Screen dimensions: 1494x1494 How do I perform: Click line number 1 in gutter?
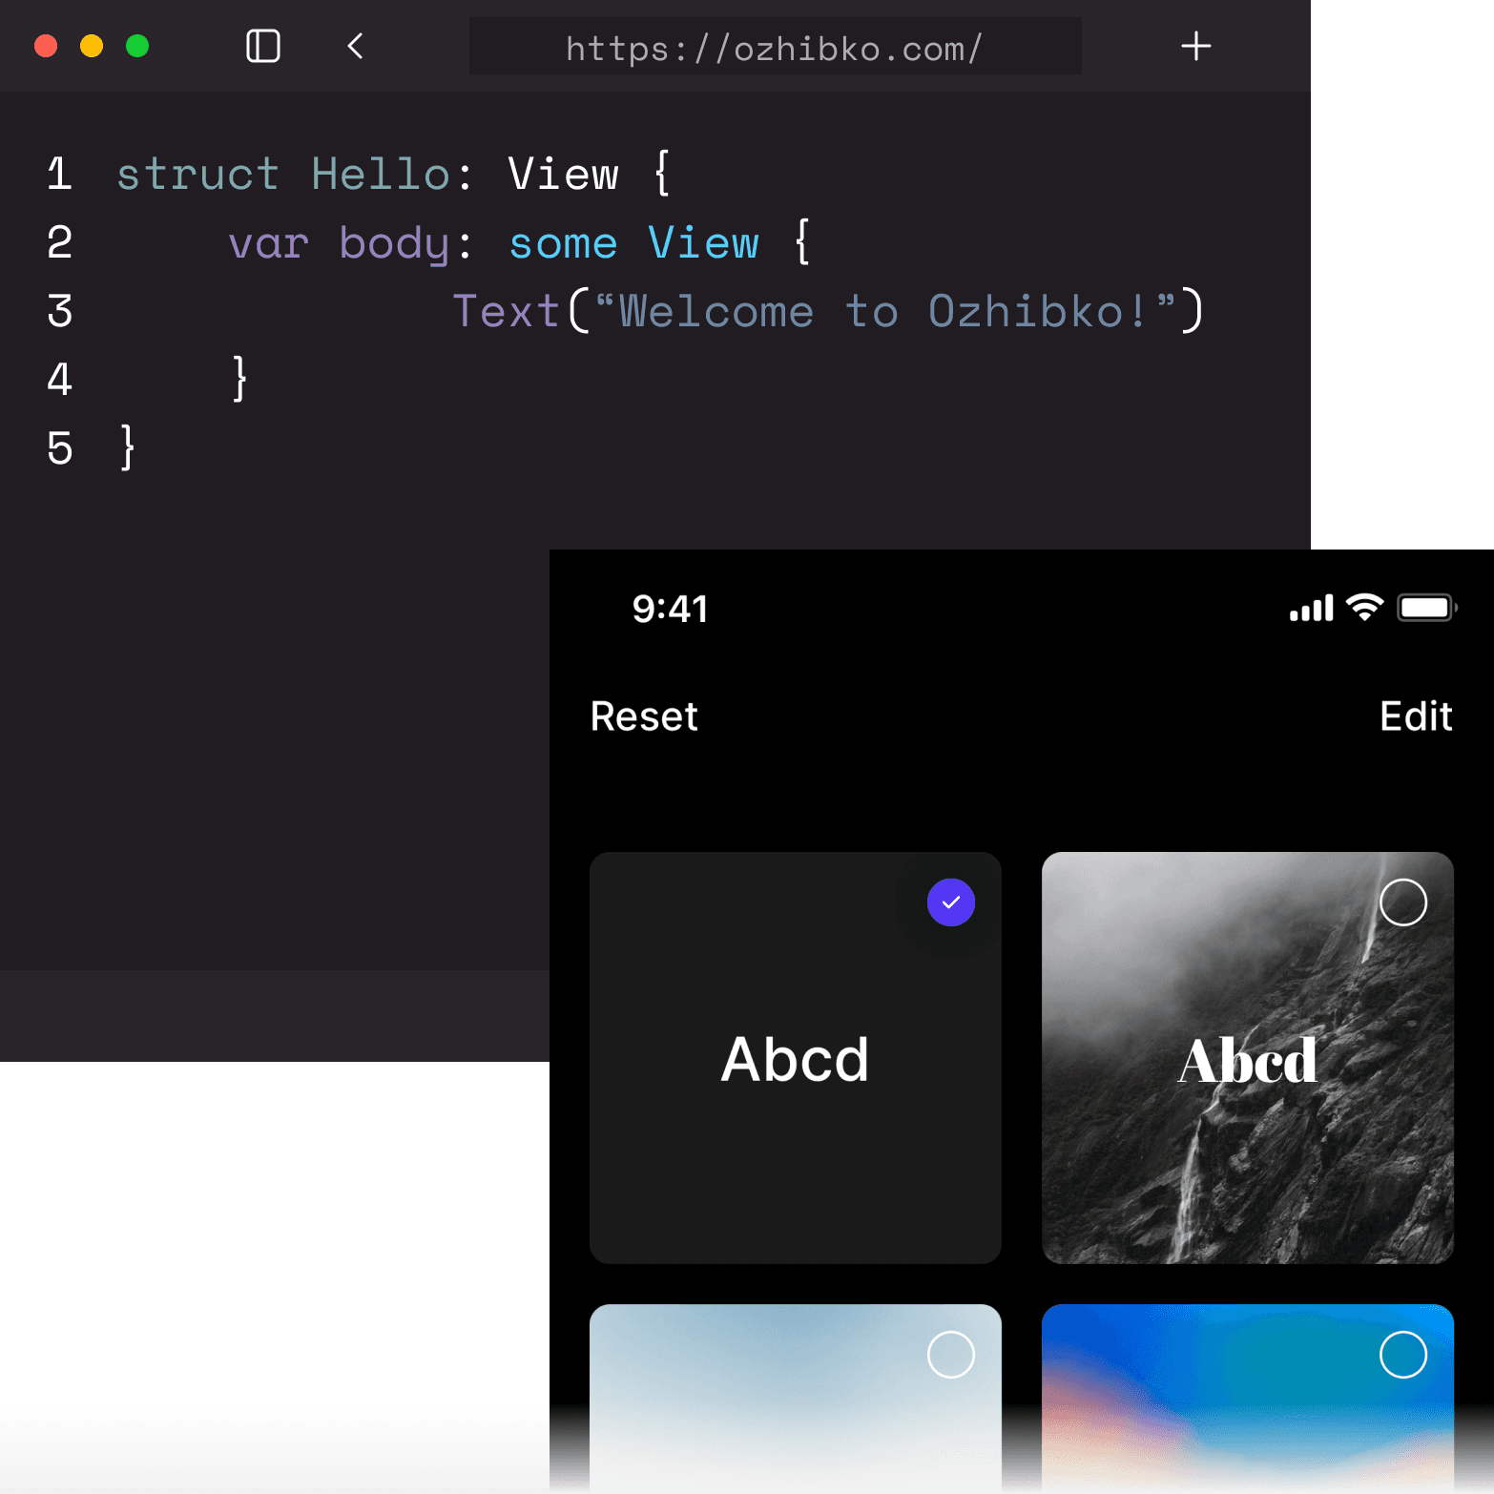point(60,175)
